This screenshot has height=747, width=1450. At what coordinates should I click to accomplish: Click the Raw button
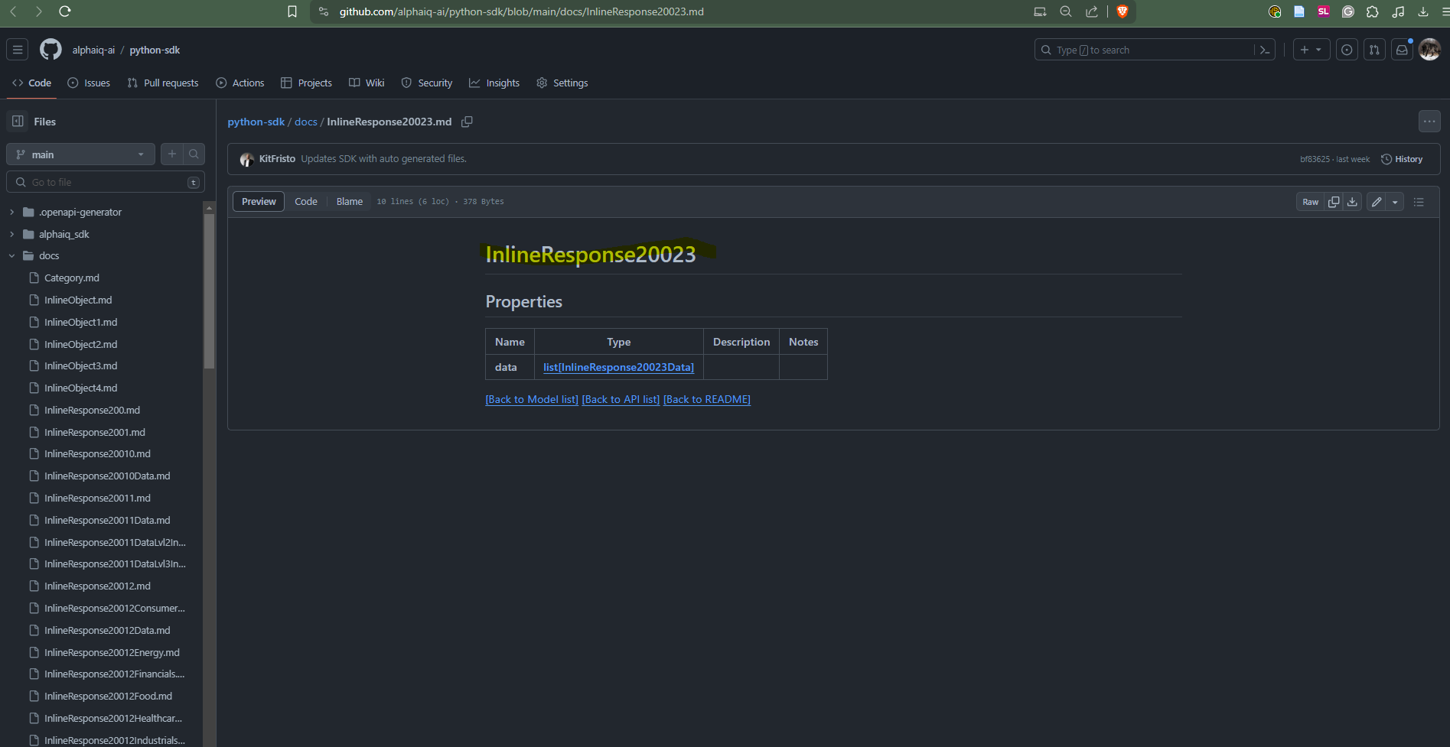[1310, 202]
